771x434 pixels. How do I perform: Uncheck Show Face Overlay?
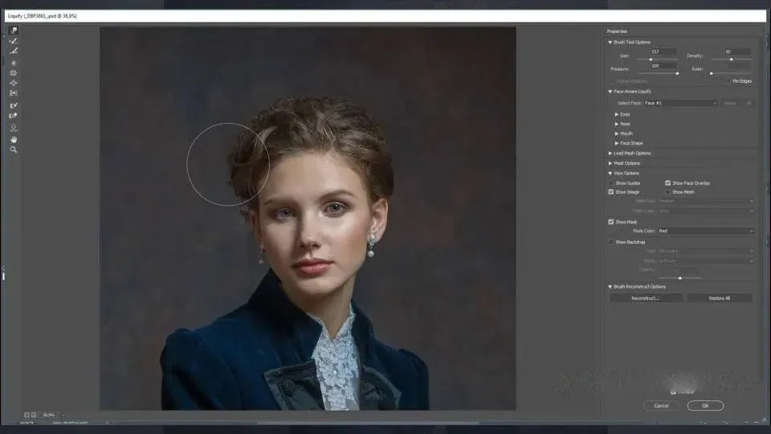[x=668, y=183]
